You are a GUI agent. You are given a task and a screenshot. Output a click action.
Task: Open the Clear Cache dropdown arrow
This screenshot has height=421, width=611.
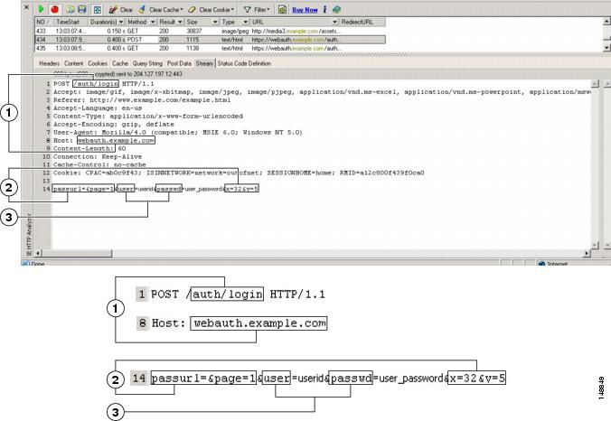[182, 9]
